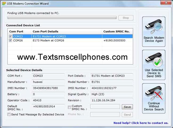Click the IMEI Number value 354369043817080
Viewport: 173px width, 128px height.
(x=48, y=88)
